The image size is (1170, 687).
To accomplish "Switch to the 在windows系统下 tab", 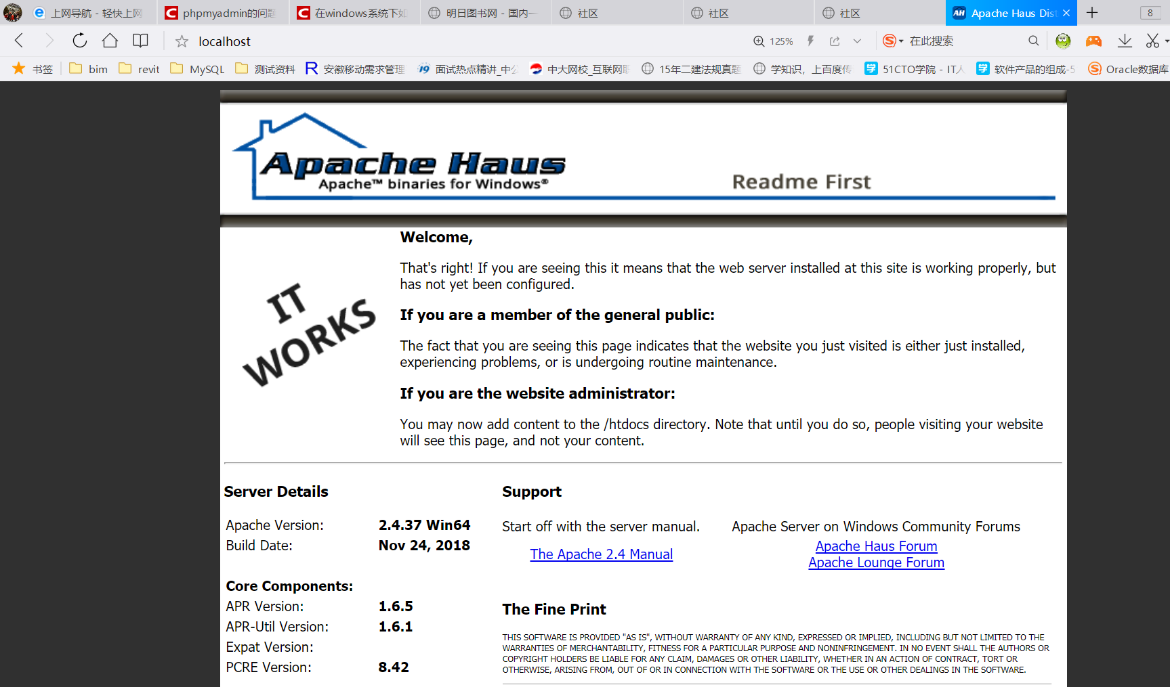I will [354, 13].
